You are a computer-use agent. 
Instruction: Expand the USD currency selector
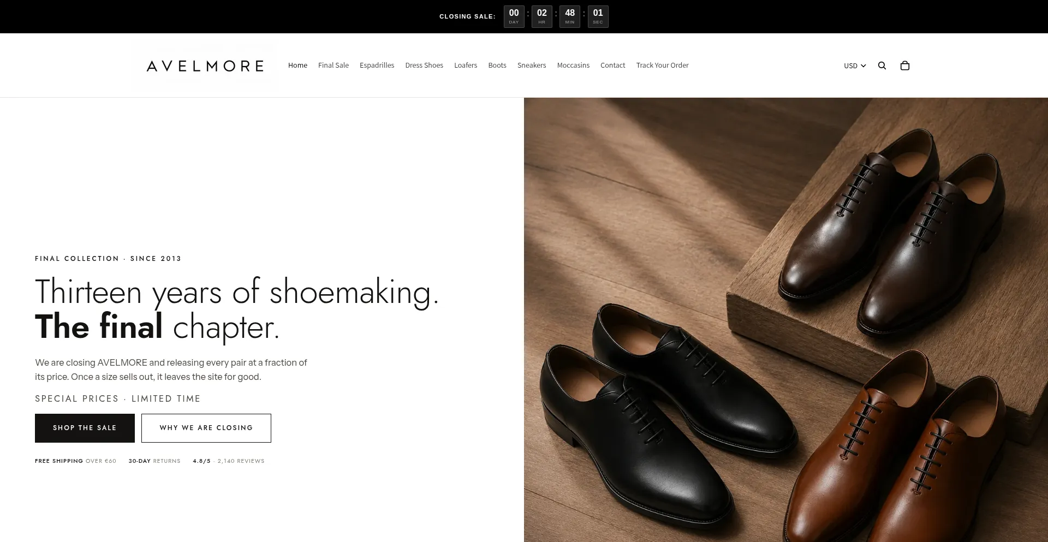(x=855, y=65)
